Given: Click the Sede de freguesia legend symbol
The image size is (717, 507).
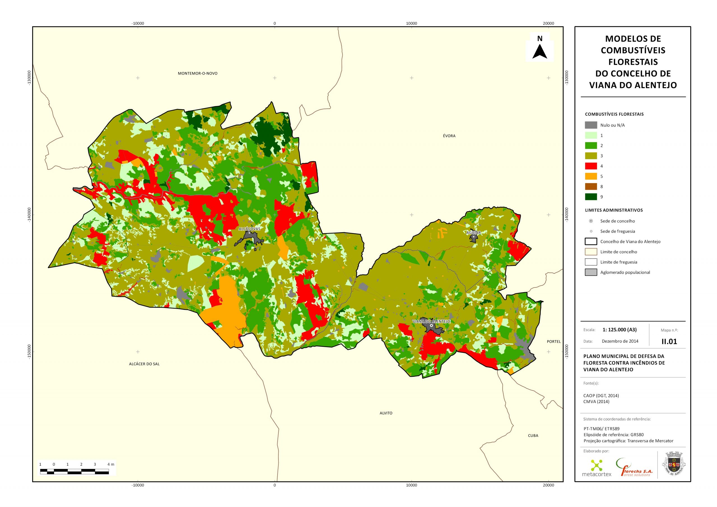Looking at the screenshot, I should tap(591, 231).
